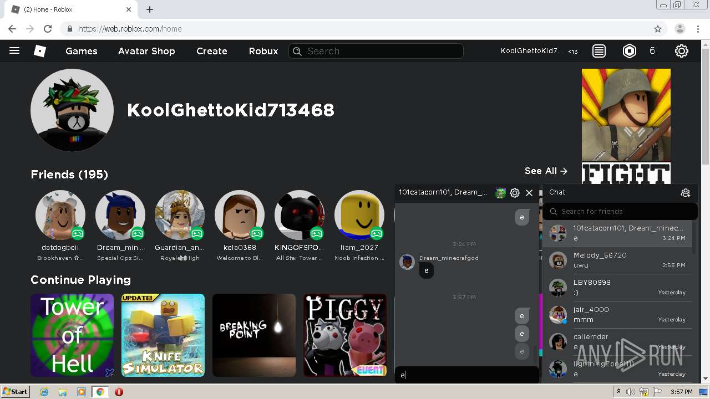Open the notifications feed icon

pyautogui.click(x=599, y=51)
